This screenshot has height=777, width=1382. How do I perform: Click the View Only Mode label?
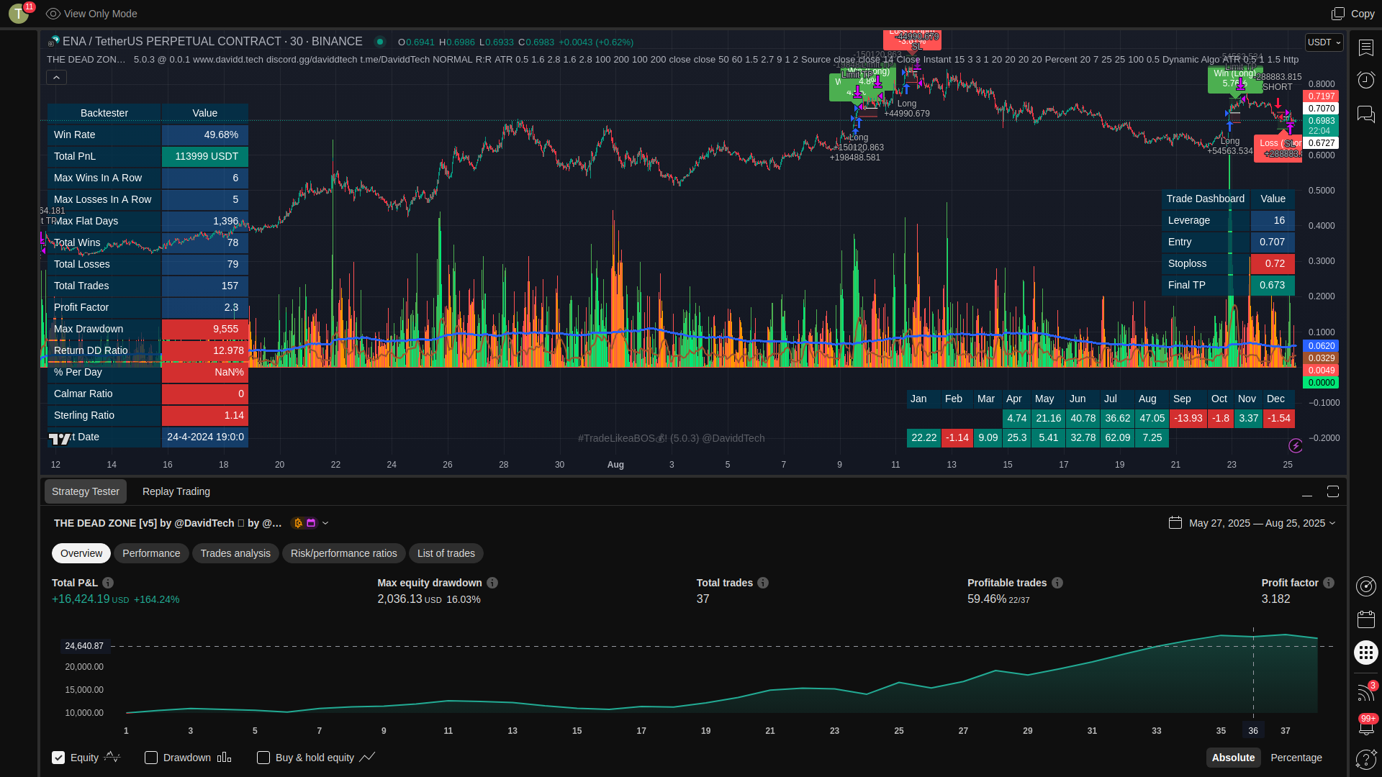(x=101, y=14)
